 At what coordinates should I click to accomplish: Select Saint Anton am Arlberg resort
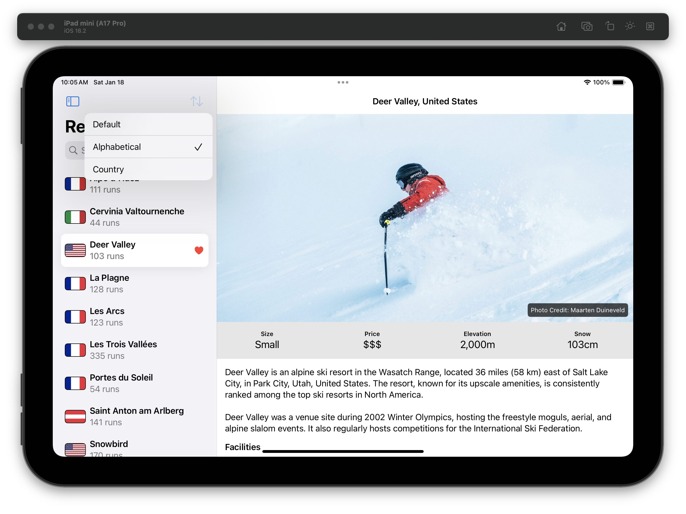tap(137, 416)
